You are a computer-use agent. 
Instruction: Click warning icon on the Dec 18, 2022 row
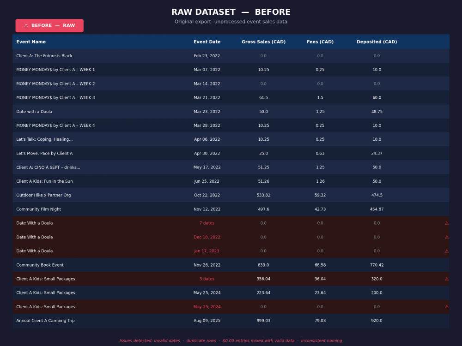(447, 237)
